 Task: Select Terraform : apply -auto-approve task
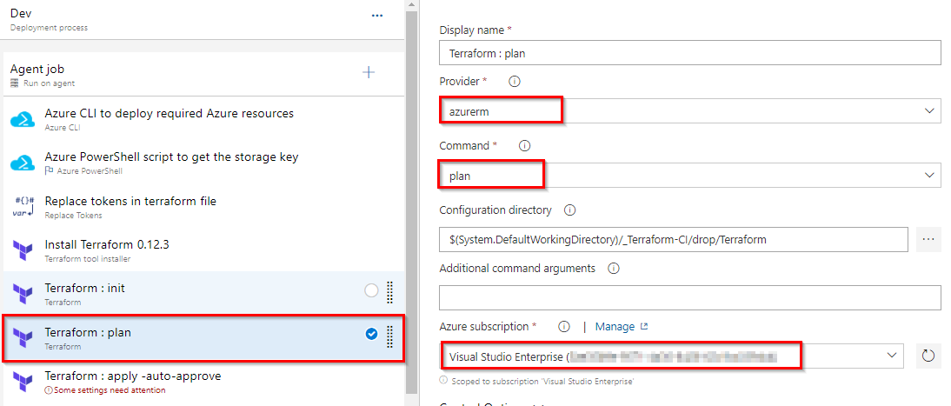click(203, 383)
